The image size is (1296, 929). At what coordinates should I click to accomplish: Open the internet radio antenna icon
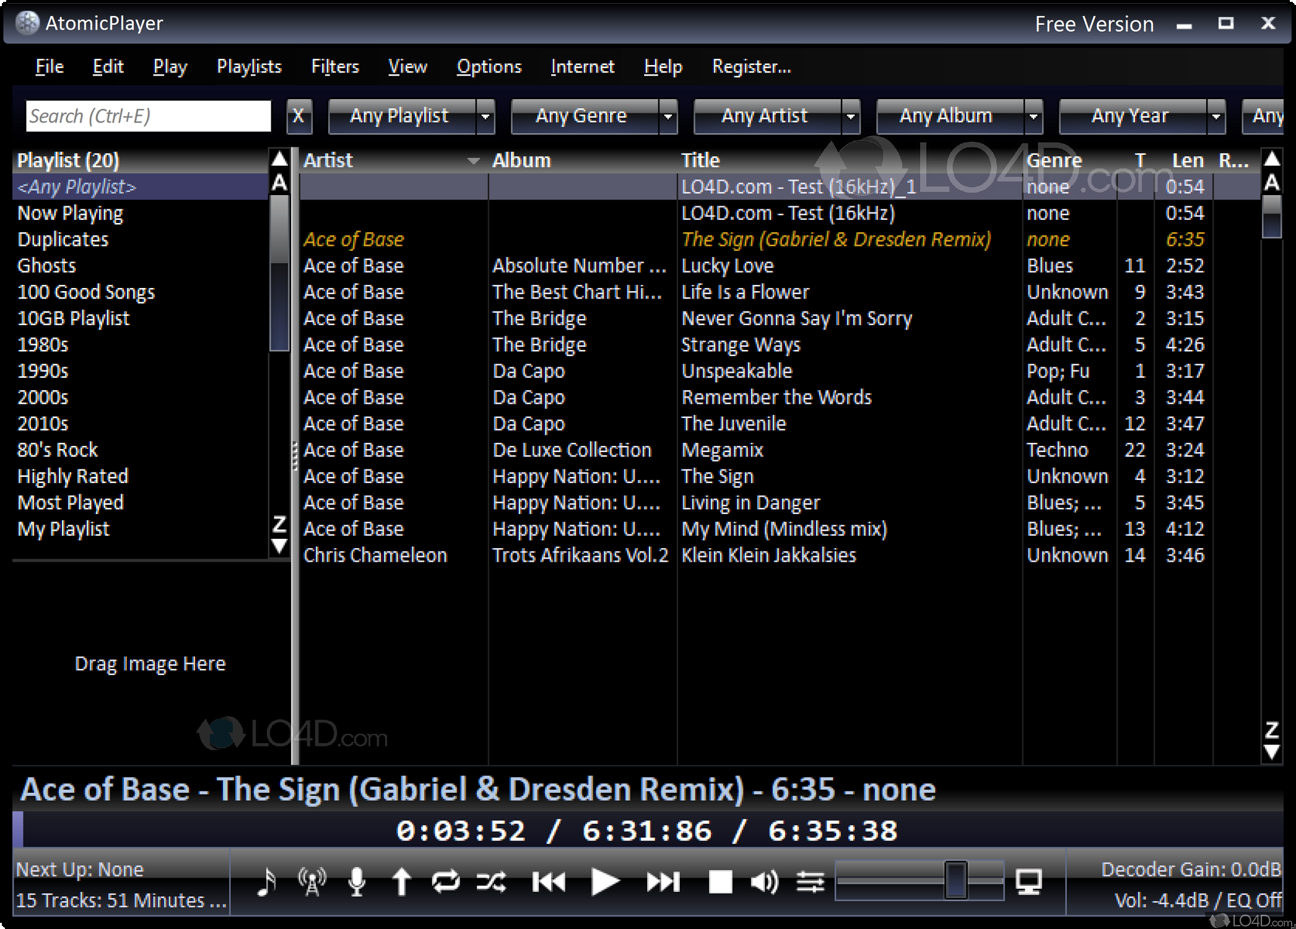pyautogui.click(x=311, y=881)
